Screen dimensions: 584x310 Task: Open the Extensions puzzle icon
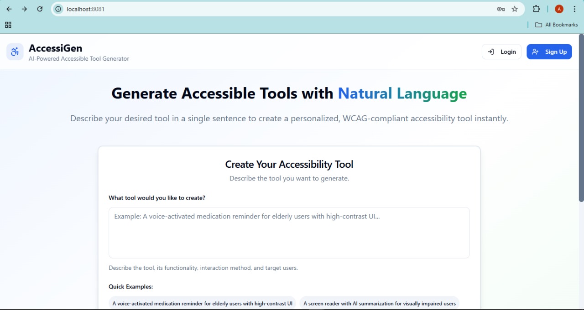point(536,9)
